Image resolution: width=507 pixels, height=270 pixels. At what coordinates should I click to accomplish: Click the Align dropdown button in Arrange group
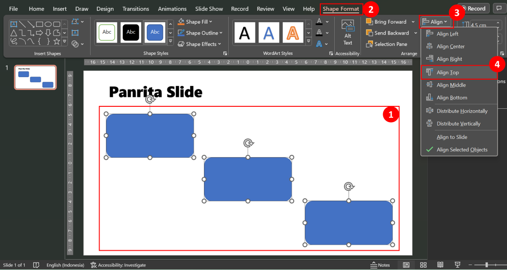coord(435,22)
